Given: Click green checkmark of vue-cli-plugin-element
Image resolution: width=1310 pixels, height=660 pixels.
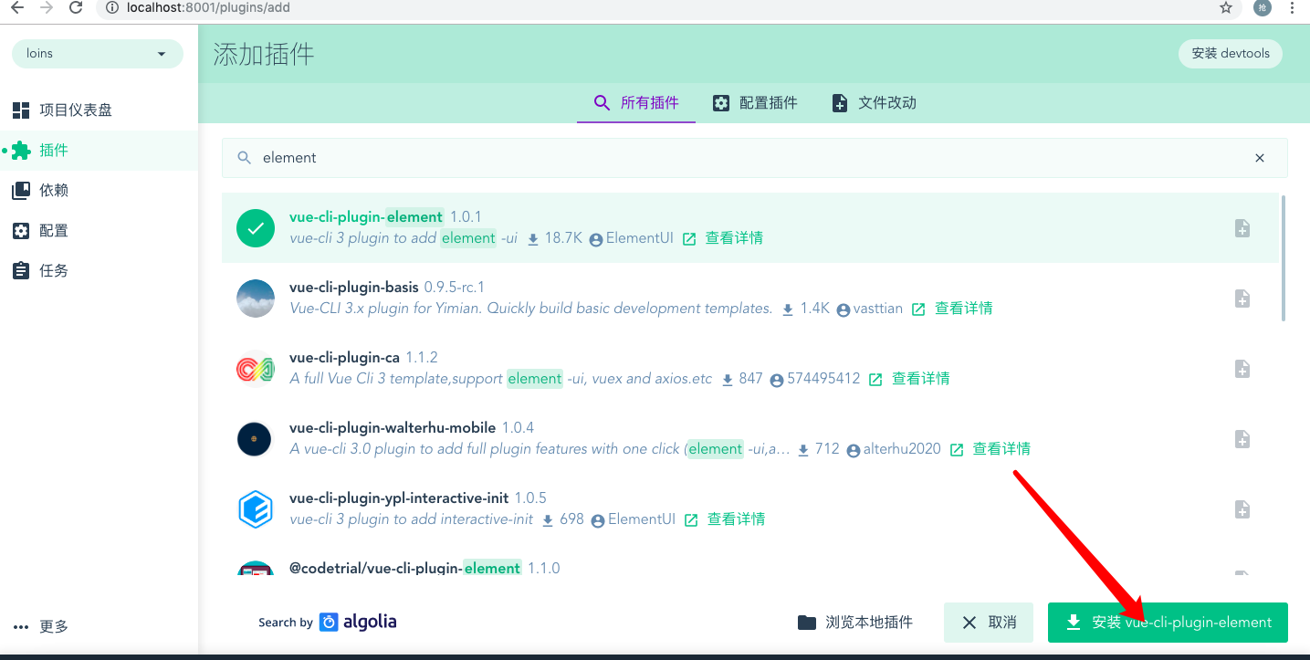Looking at the screenshot, I should pos(256,228).
